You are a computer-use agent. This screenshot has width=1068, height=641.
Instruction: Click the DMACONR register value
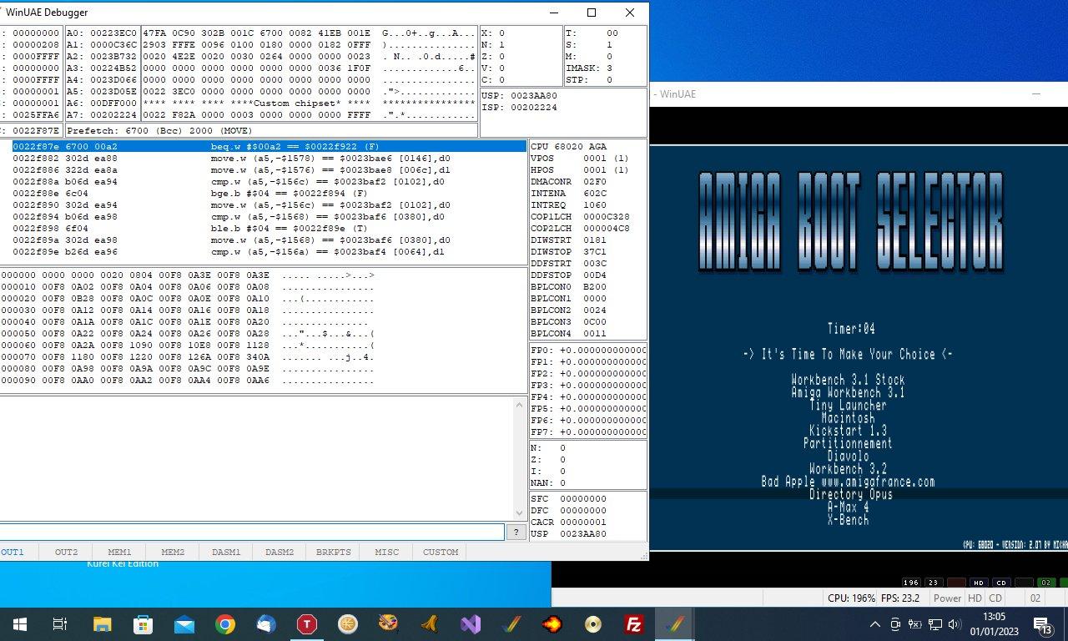pos(595,181)
